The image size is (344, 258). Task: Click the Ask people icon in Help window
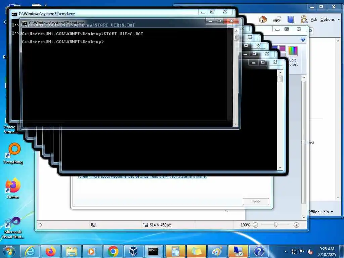(304, 19)
